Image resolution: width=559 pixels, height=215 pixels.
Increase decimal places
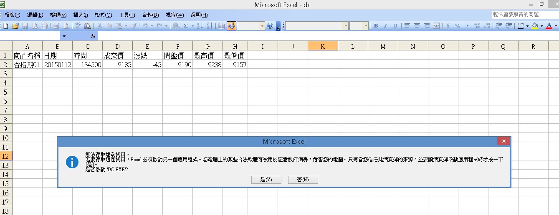[x=477, y=26]
